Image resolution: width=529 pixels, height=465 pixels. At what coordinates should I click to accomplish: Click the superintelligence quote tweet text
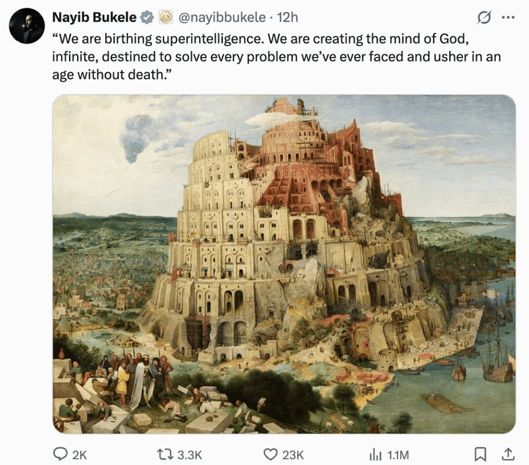tap(276, 57)
